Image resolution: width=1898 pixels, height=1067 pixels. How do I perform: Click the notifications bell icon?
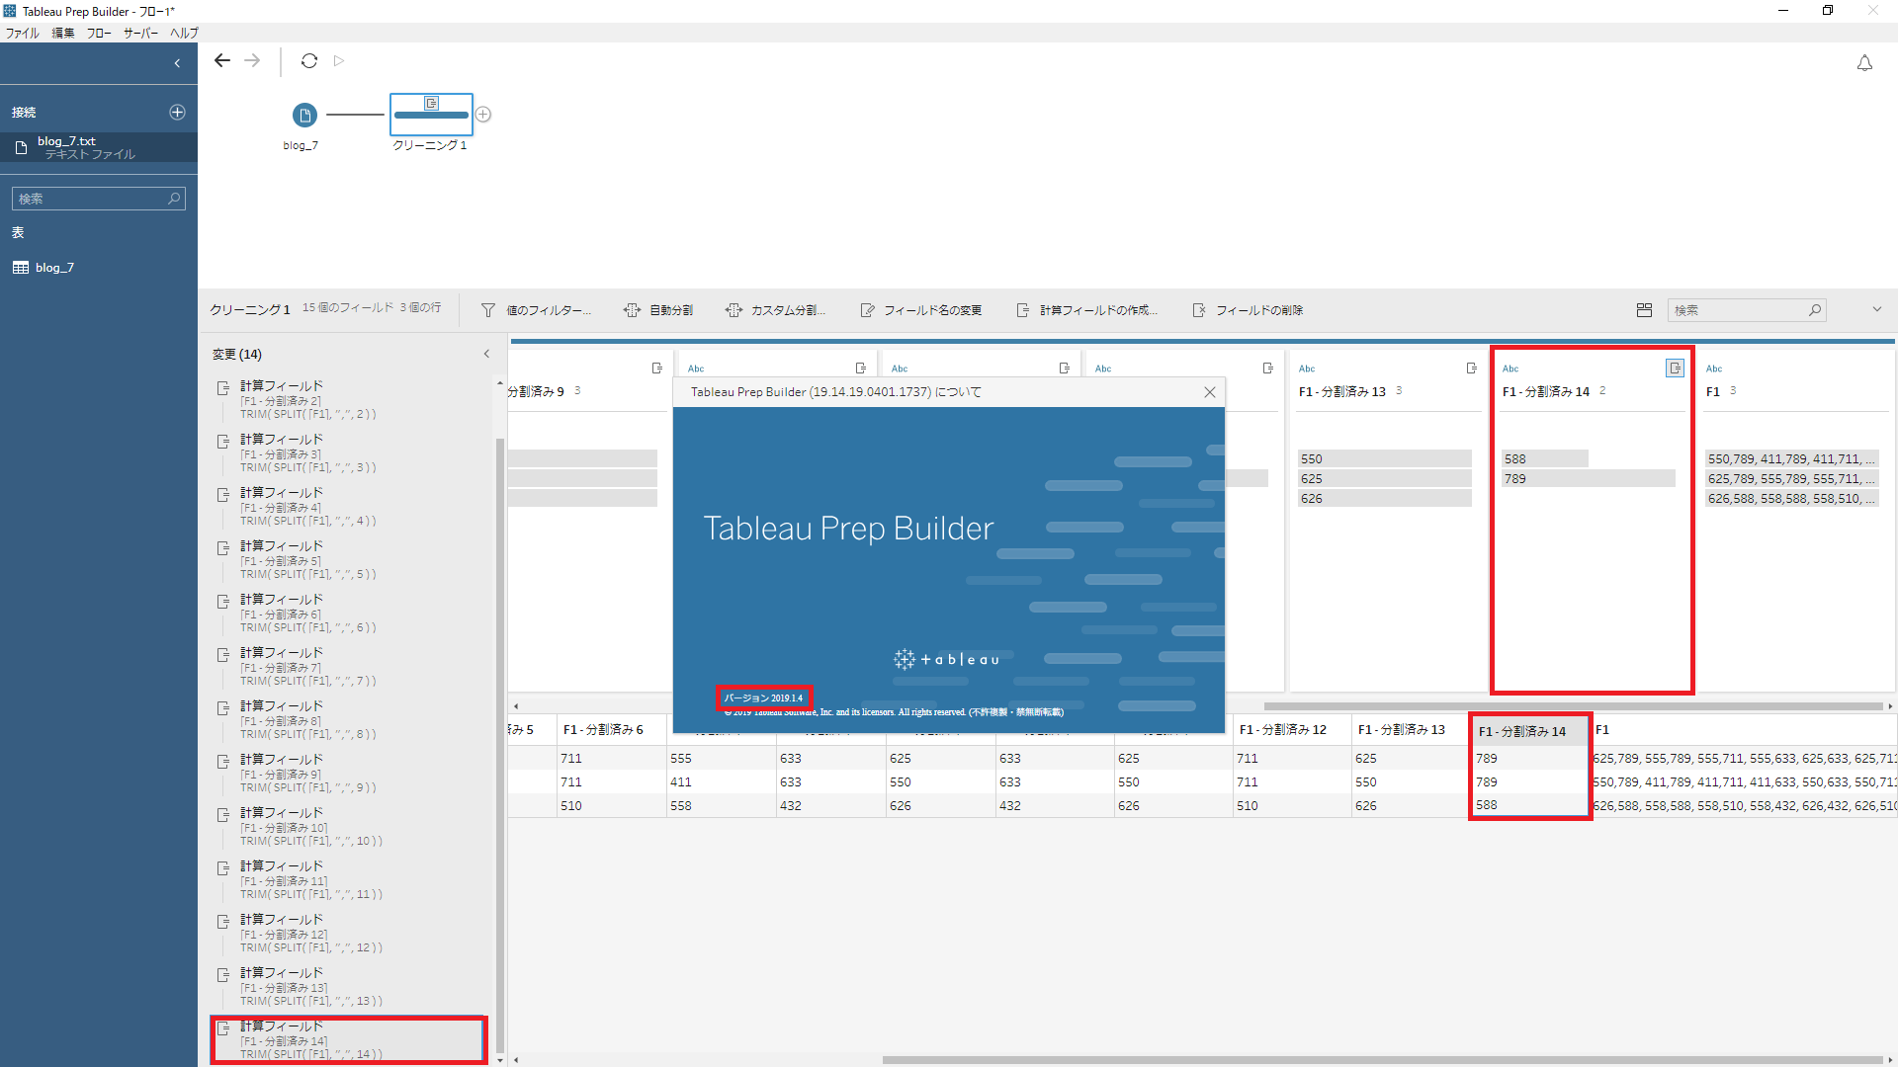pos(1864,63)
